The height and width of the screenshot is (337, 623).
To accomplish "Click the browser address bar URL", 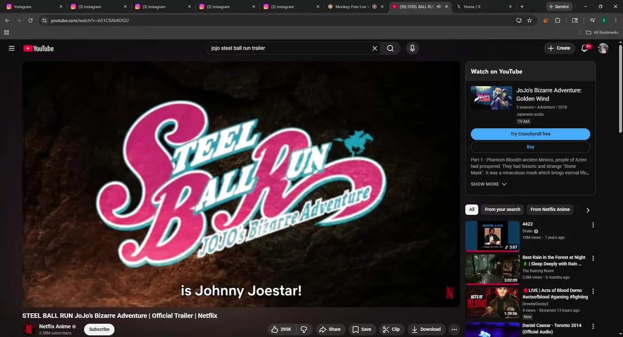I will click(90, 21).
